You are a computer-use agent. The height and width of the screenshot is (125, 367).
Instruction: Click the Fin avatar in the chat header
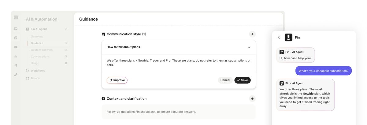288,37
